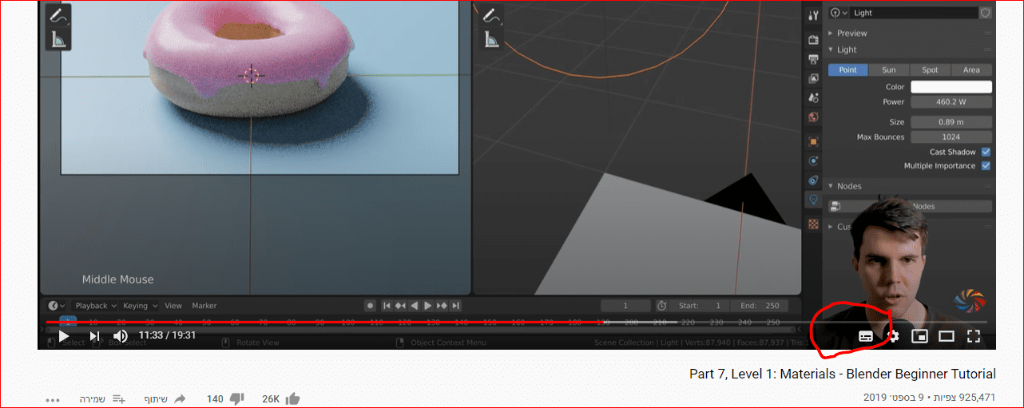The image size is (1024, 408).
Task: Toggle the auto keying record button
Action: [370, 306]
